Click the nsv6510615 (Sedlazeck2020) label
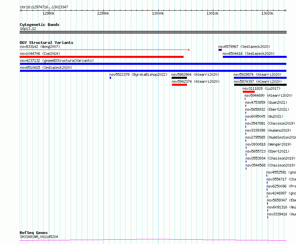 point(46,67)
